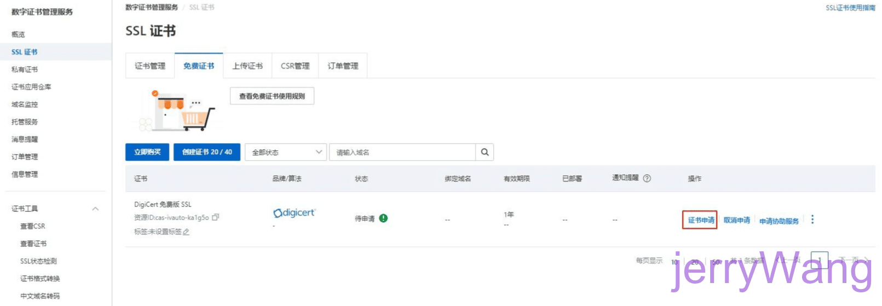Click the 证书申请 link

pyautogui.click(x=700, y=220)
